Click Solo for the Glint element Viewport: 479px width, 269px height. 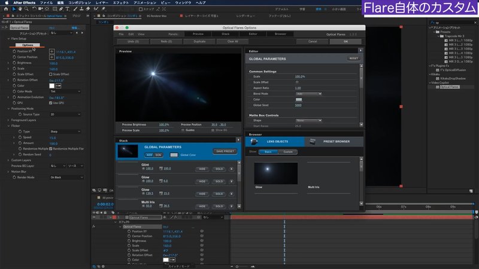pos(219,169)
